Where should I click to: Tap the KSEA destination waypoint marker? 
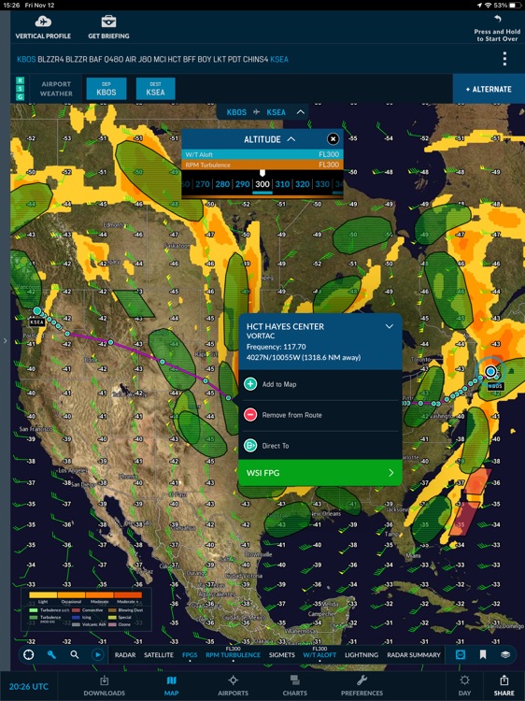click(x=37, y=310)
